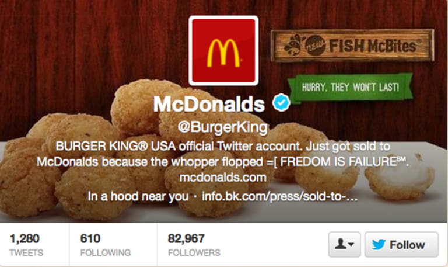
Task: Click the person silhouette user actions icon
Action: coord(340,244)
